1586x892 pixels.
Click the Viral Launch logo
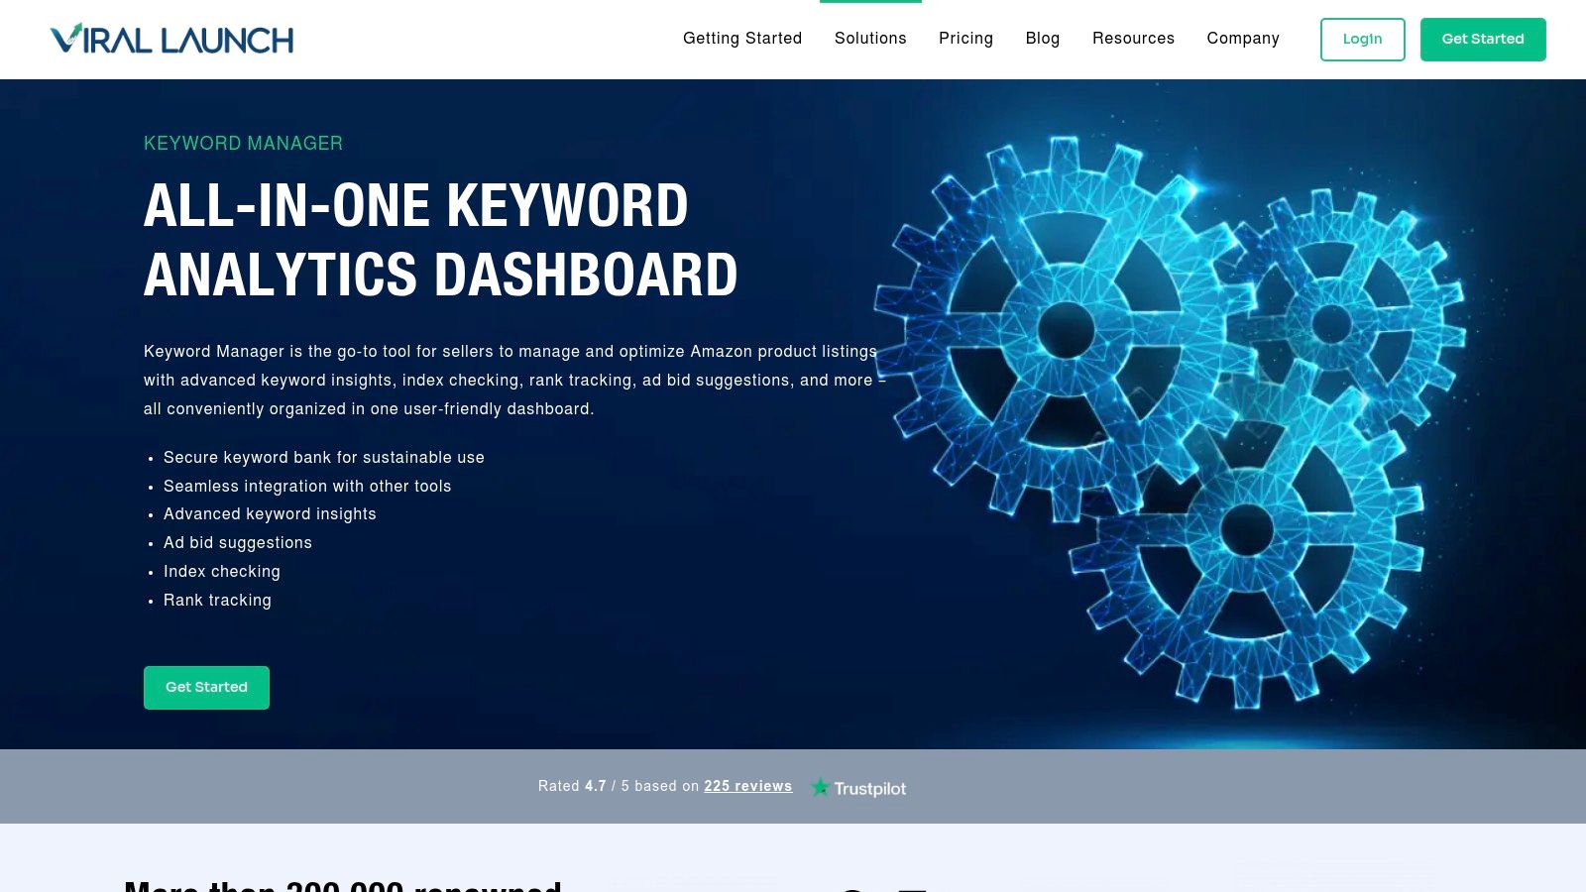tap(171, 39)
